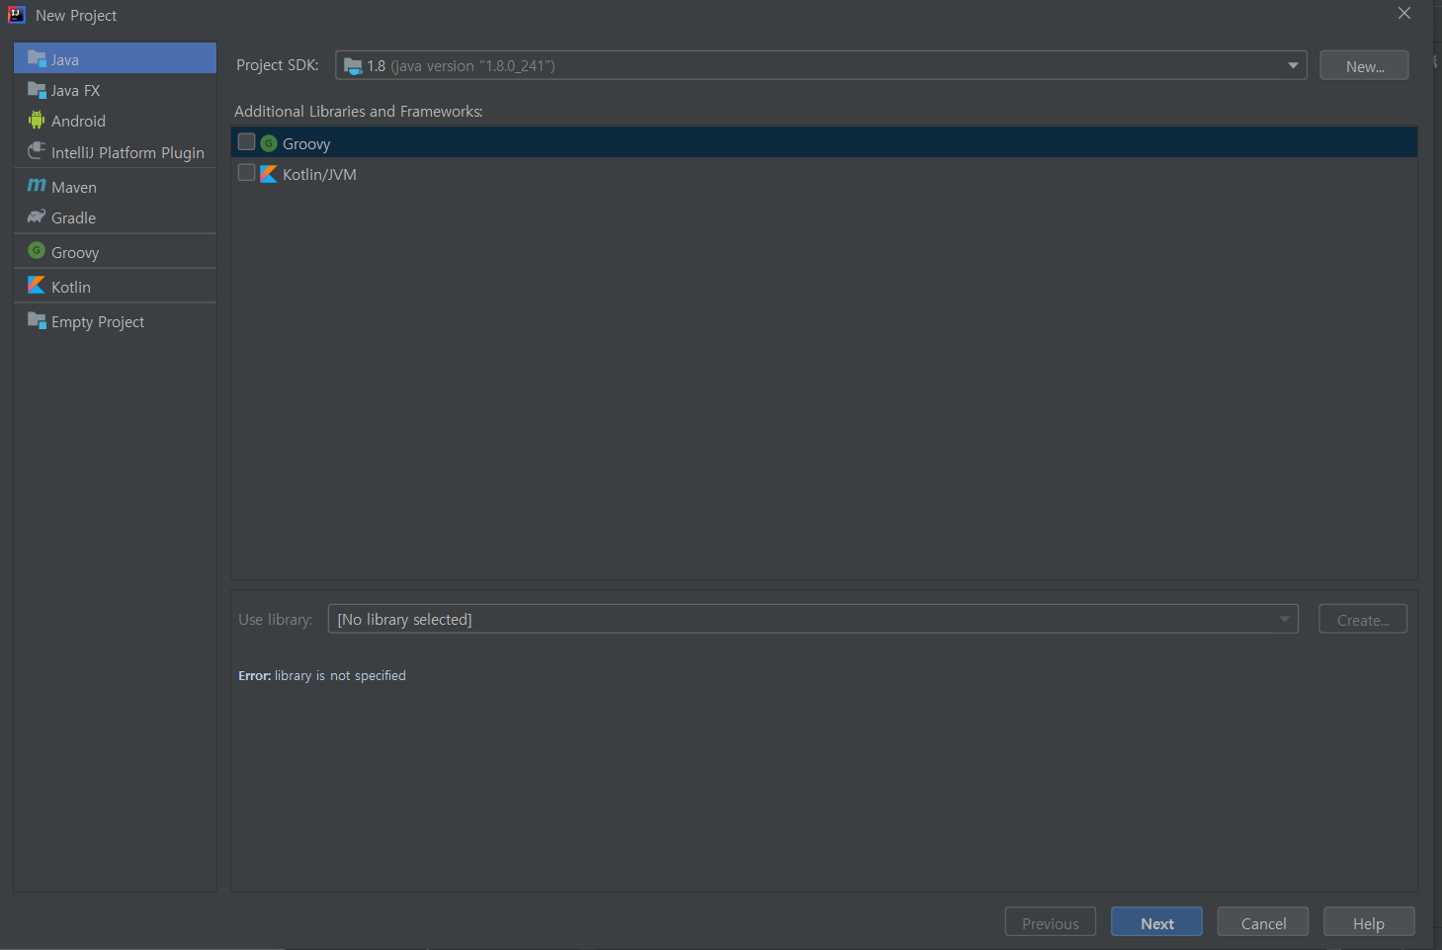Click the Create... library button
Image resolution: width=1442 pixels, height=950 pixels.
click(x=1363, y=620)
